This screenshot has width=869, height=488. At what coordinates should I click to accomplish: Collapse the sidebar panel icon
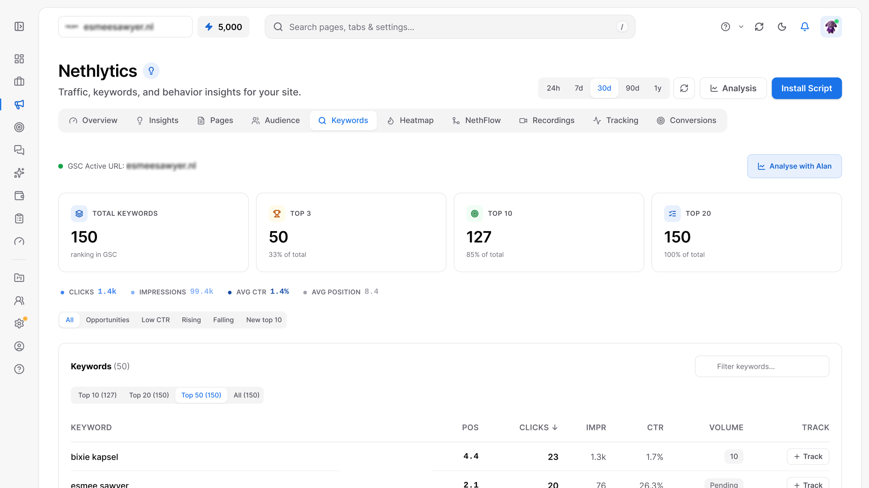19,26
